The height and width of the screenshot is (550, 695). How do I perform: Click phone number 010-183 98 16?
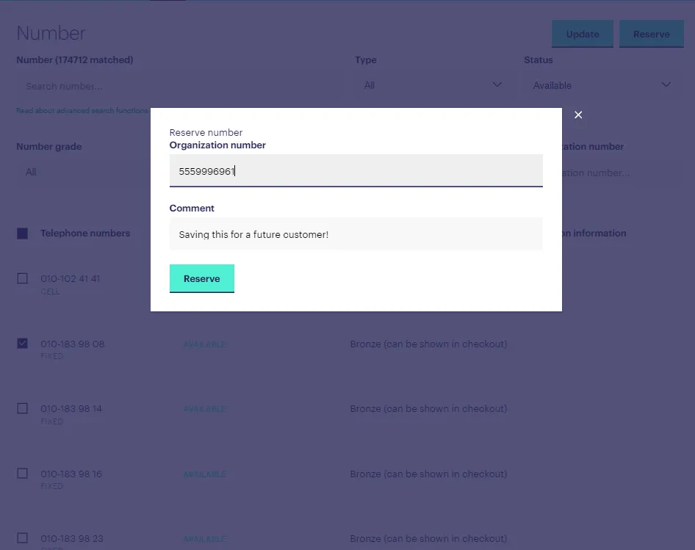(71, 474)
